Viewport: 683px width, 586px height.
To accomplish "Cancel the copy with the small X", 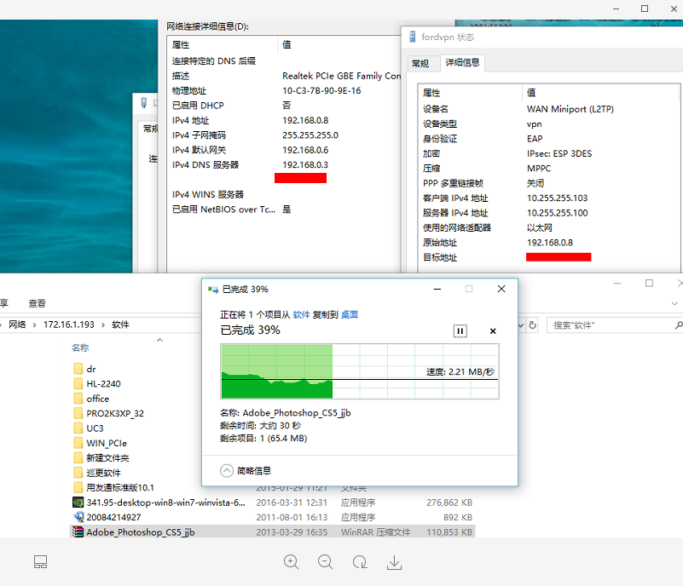I will click(x=493, y=331).
